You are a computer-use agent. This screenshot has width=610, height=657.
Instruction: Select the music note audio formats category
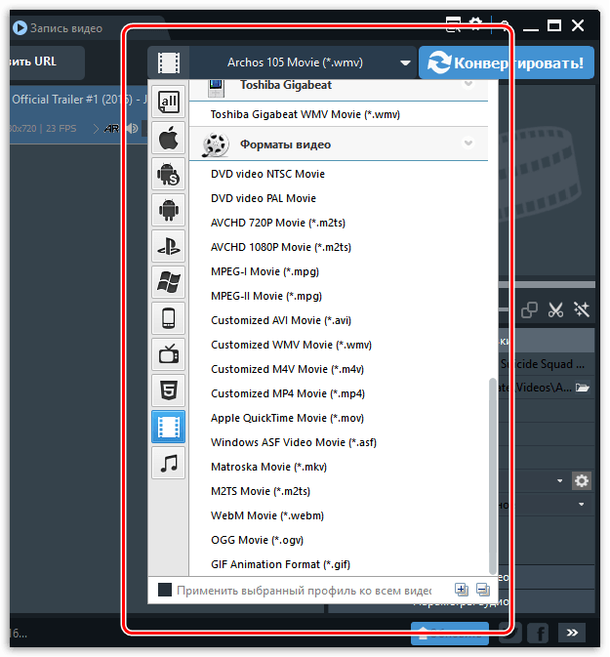tap(169, 463)
